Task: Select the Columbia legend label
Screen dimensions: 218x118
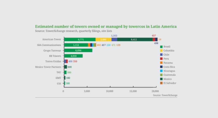Action: [169, 51]
